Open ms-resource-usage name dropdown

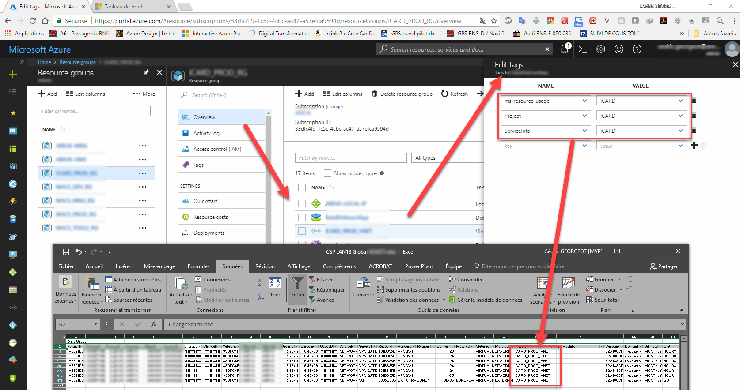click(x=584, y=101)
